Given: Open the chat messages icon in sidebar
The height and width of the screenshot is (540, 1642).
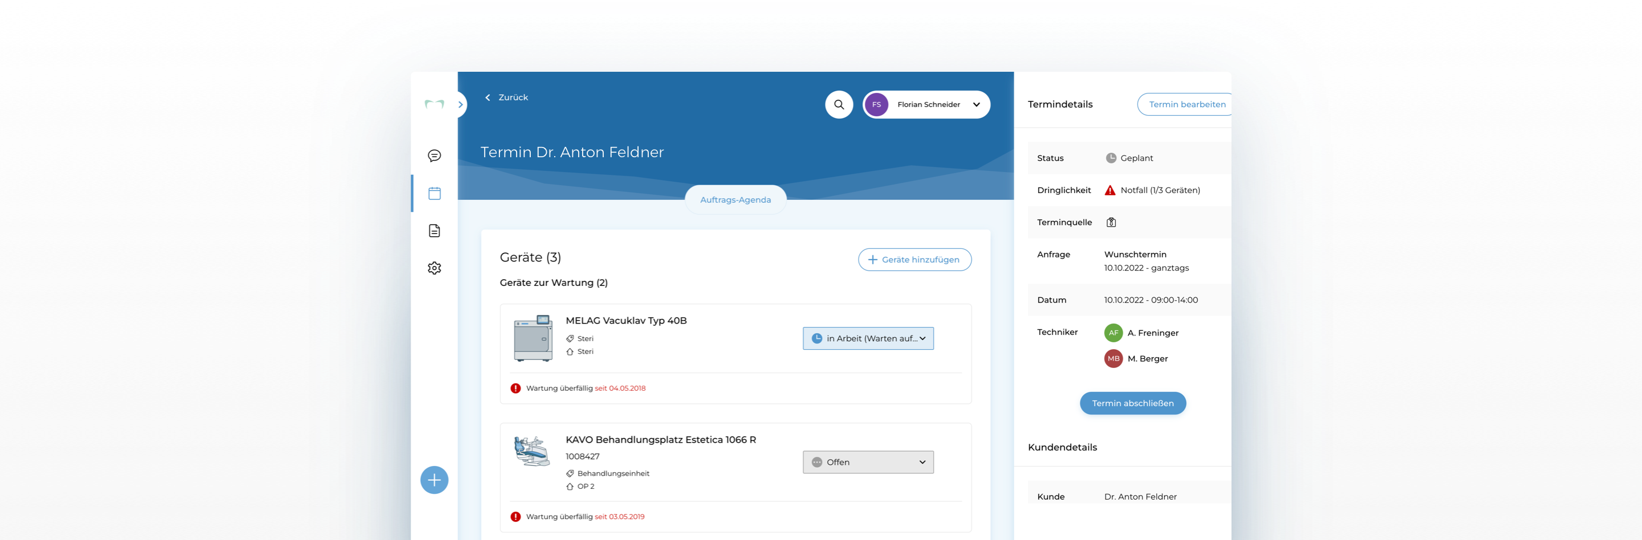Looking at the screenshot, I should pyautogui.click(x=434, y=155).
